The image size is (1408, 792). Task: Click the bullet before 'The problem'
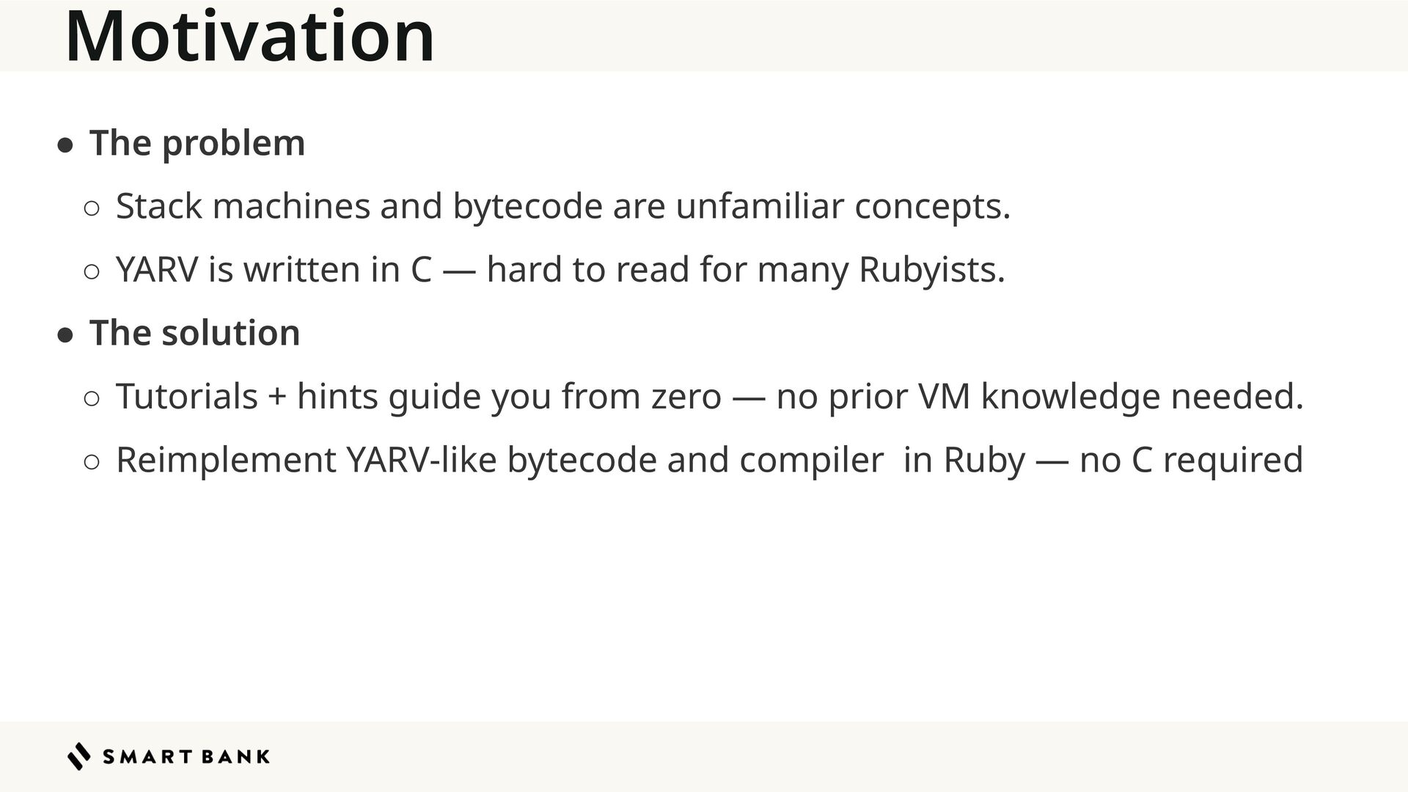pos(65,145)
